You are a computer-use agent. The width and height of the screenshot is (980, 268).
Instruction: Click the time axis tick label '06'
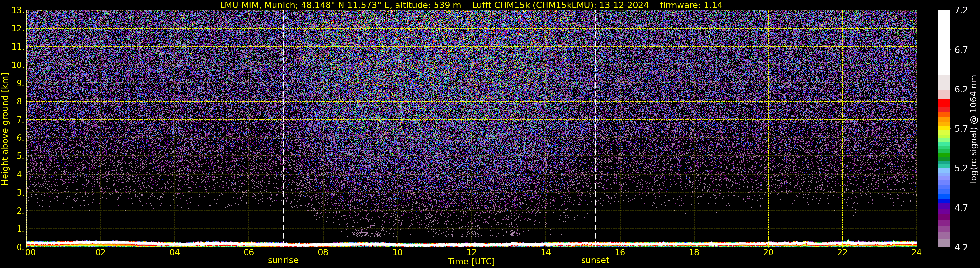[249, 252]
